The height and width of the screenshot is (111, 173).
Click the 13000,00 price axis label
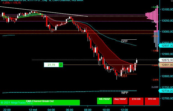[167, 32]
